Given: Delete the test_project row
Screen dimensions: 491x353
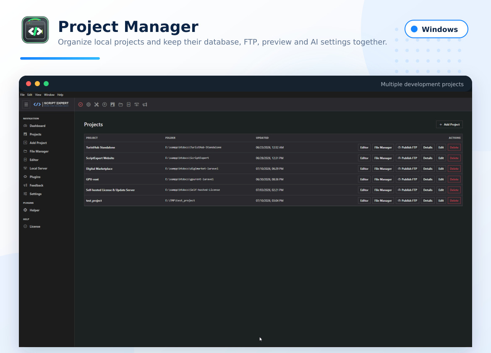Looking at the screenshot, I should click(454, 200).
